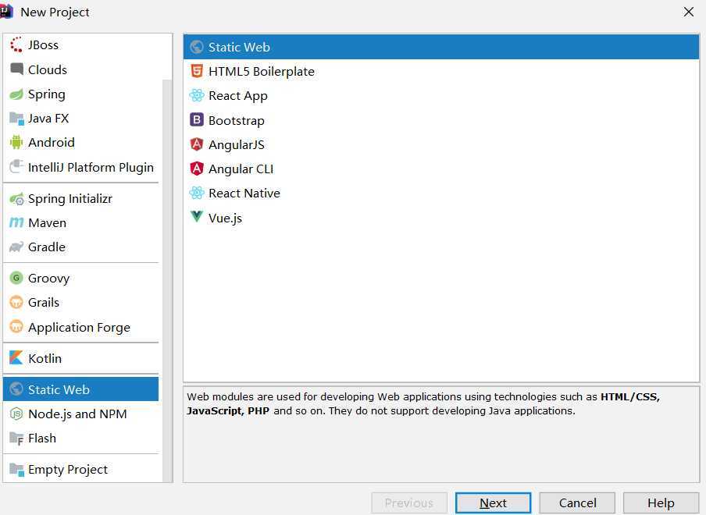706x515 pixels.
Task: Select the IntelliJ Platform Plugin icon
Action: [16, 167]
